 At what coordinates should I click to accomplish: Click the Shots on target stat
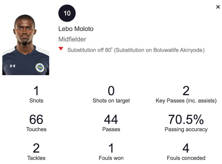pos(111,101)
